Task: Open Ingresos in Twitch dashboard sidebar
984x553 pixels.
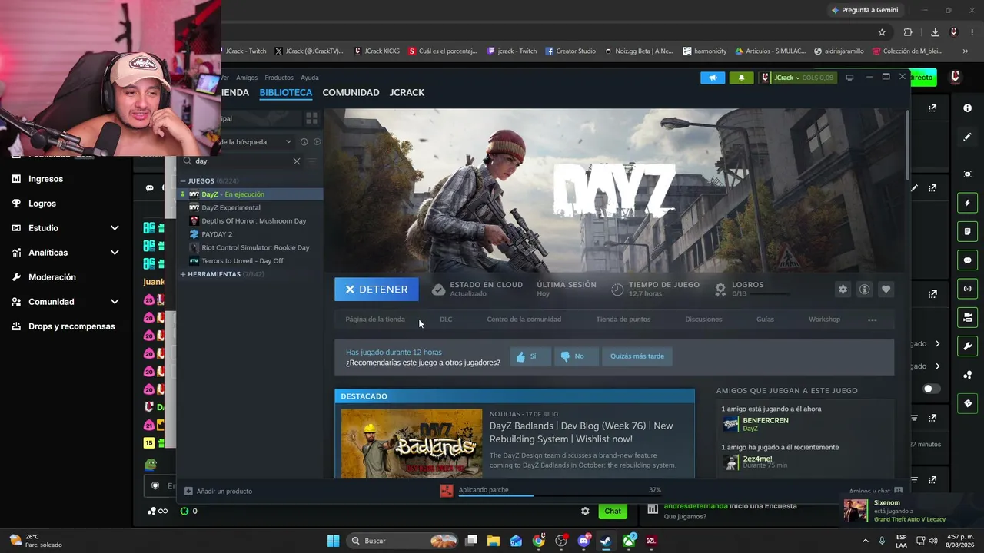Action: 45,179
